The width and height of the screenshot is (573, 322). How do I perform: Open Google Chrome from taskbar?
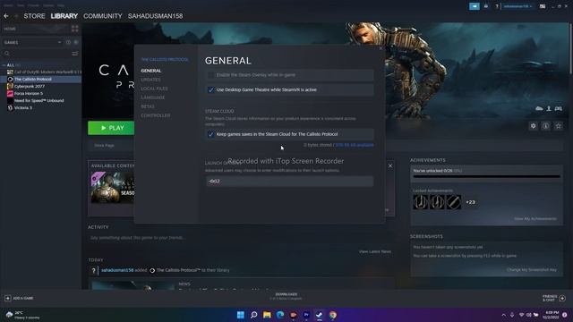coord(332,315)
